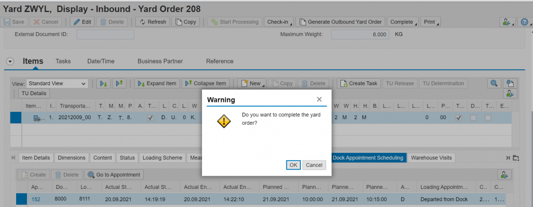The height and width of the screenshot is (207, 533).
Task: Click the TU Details button
Action: tap(34, 94)
